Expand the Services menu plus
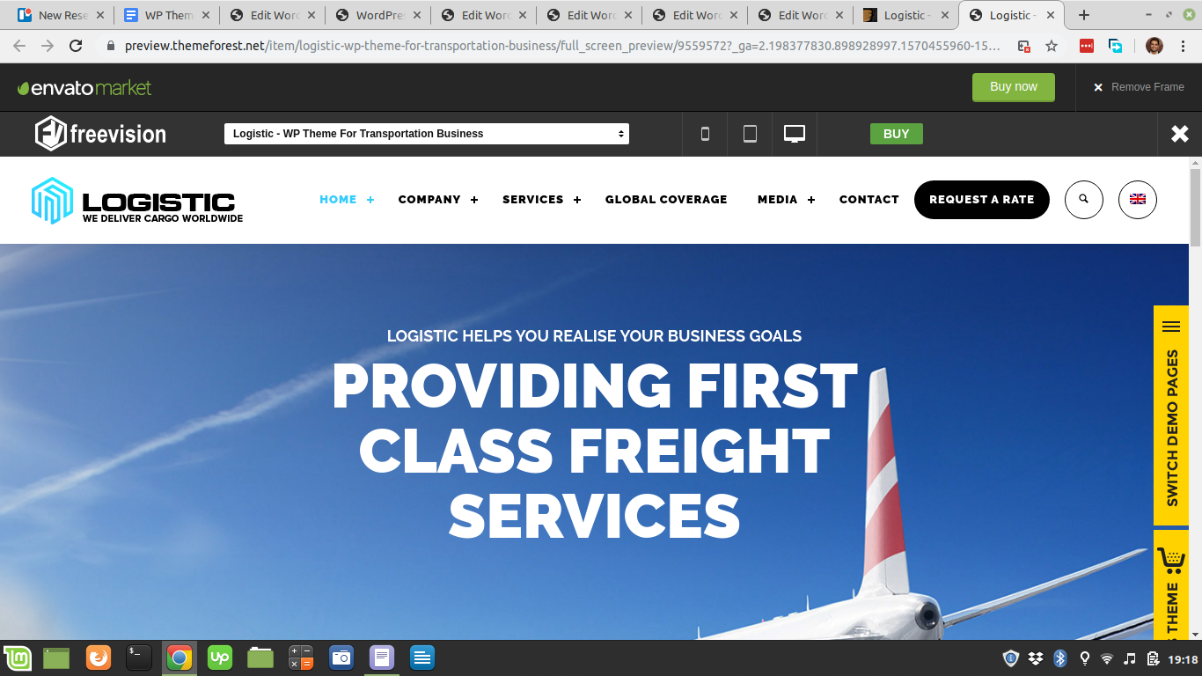 (x=577, y=200)
